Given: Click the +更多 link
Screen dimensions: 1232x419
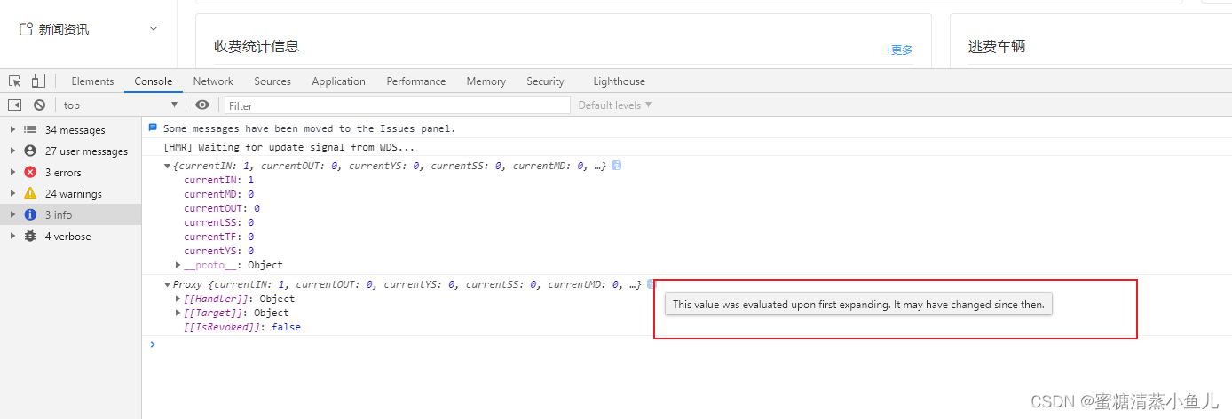Looking at the screenshot, I should 898,50.
